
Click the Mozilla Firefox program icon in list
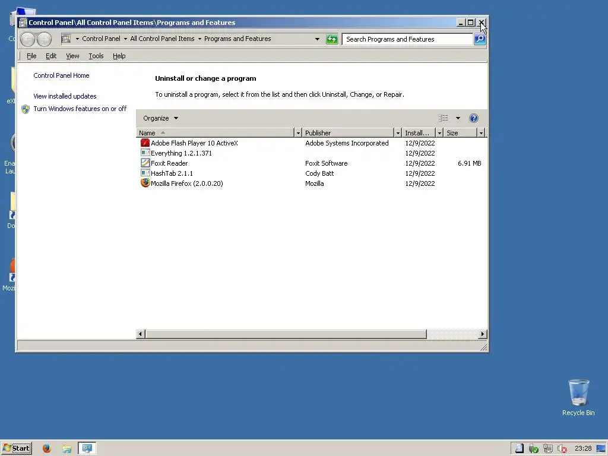[145, 183]
